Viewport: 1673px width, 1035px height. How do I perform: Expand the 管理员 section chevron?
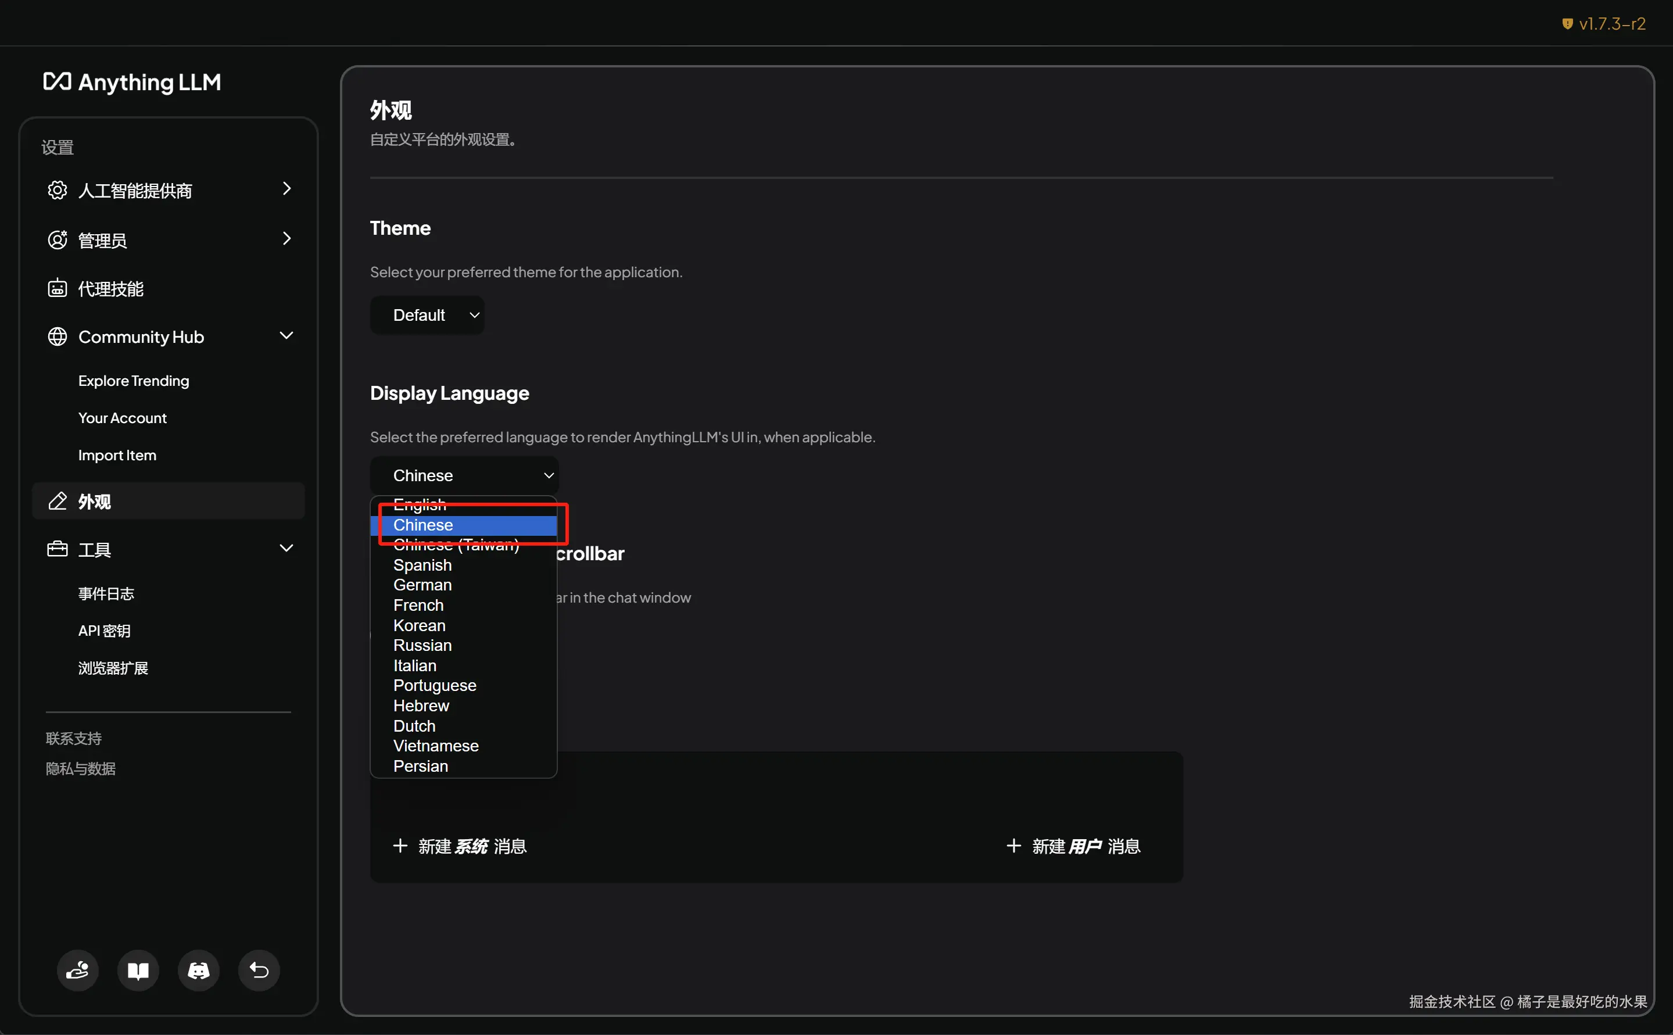pos(287,239)
